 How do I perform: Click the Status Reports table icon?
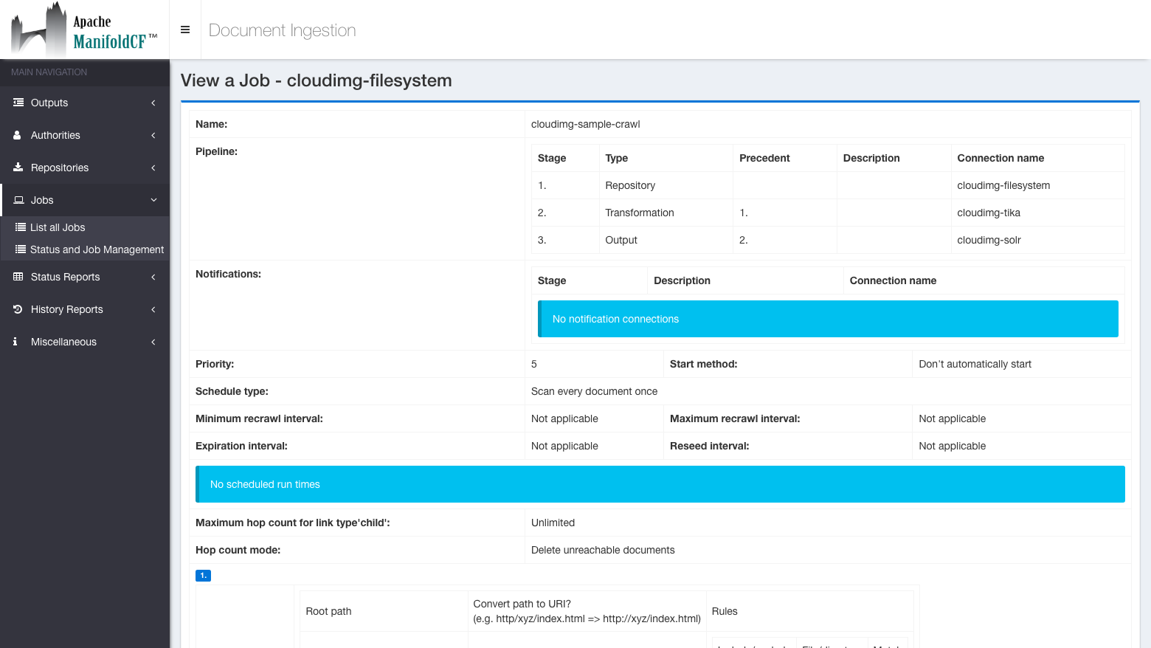point(18,277)
